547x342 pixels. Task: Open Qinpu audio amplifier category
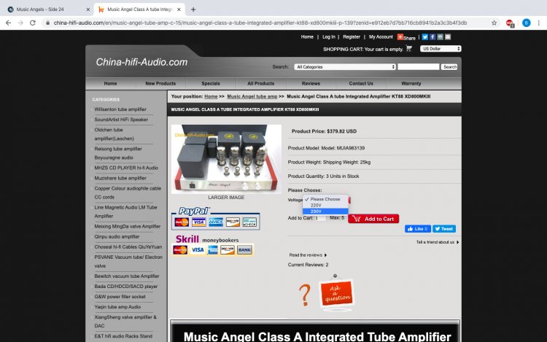tap(117, 237)
